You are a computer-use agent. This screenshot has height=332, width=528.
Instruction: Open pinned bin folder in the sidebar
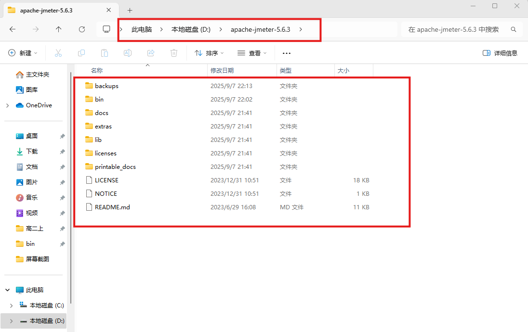pyautogui.click(x=26, y=244)
